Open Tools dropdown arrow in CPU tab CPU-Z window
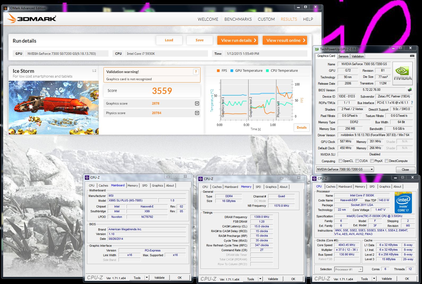 click(374, 279)
